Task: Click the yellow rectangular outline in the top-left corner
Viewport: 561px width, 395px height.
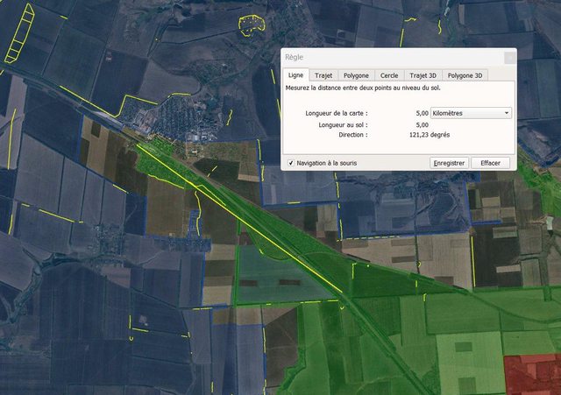Action: 19,35
